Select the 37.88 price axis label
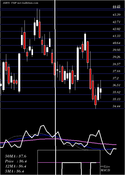The width and height of the screenshot is (125, 175). pyautogui.click(x=116, y=71)
